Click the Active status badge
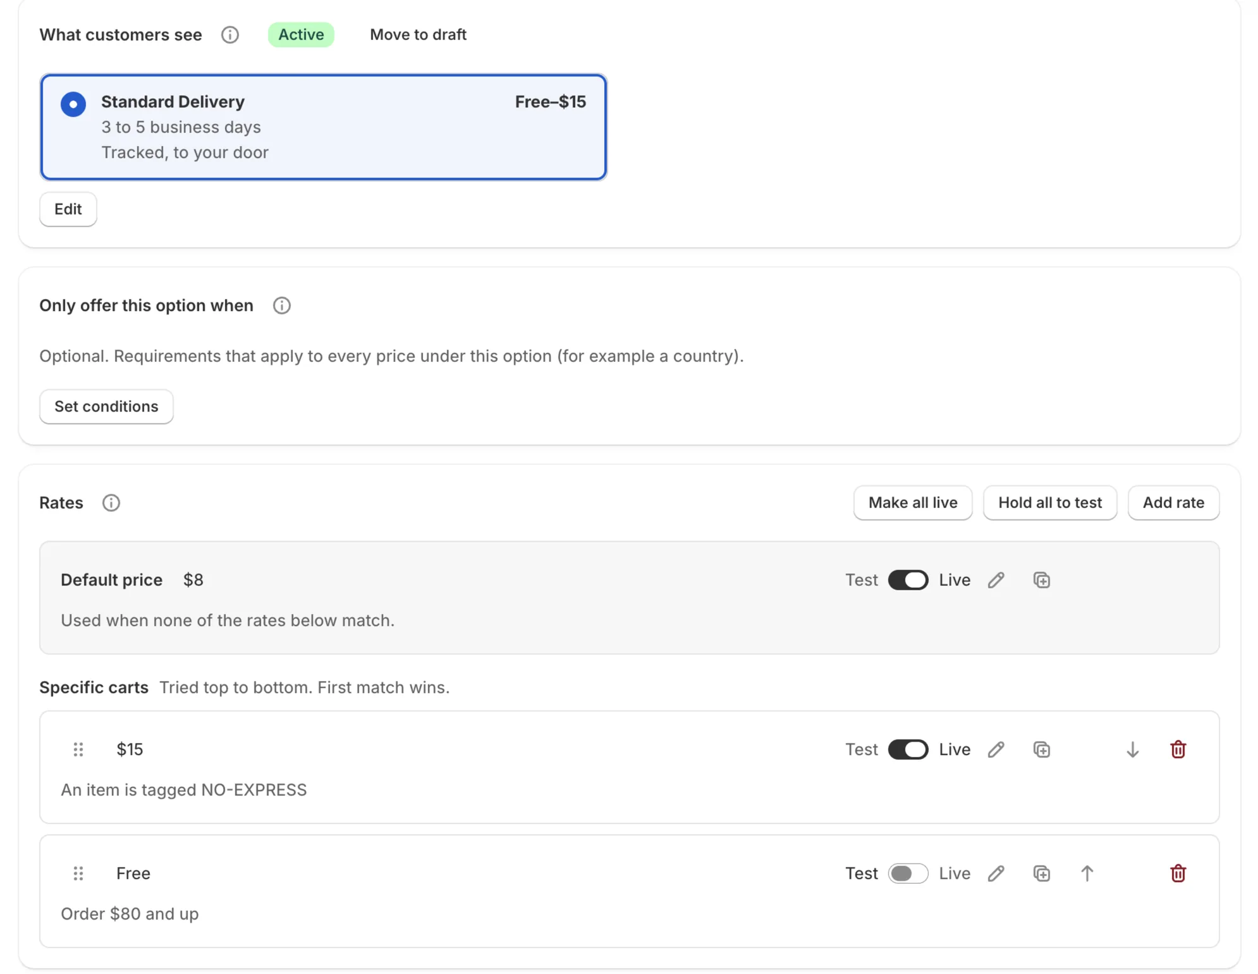The height and width of the screenshot is (974, 1258). coord(302,35)
